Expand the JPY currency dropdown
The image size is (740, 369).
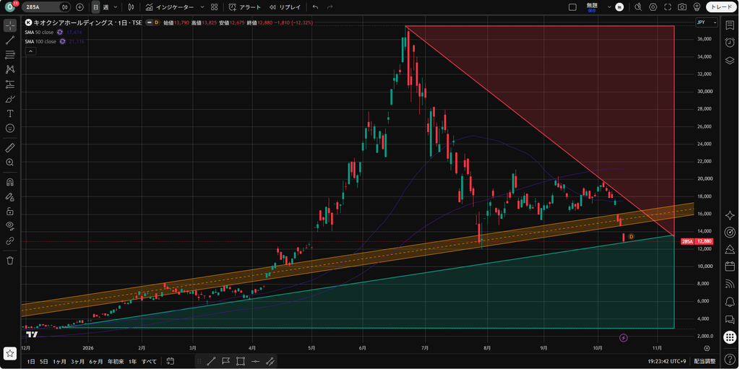[x=707, y=22]
